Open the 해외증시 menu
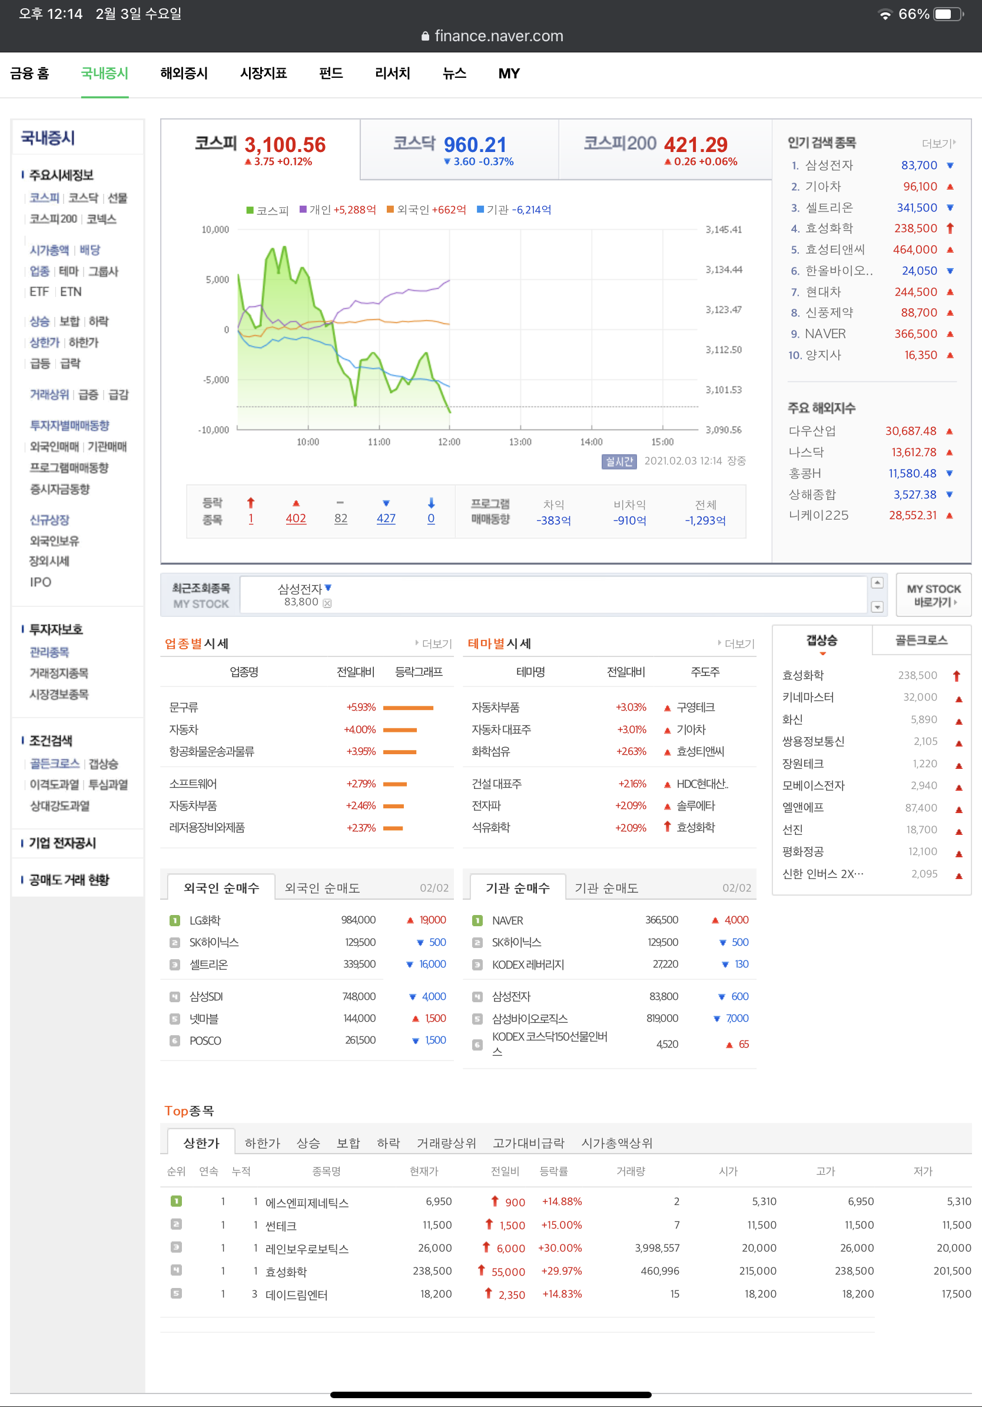 184,74
